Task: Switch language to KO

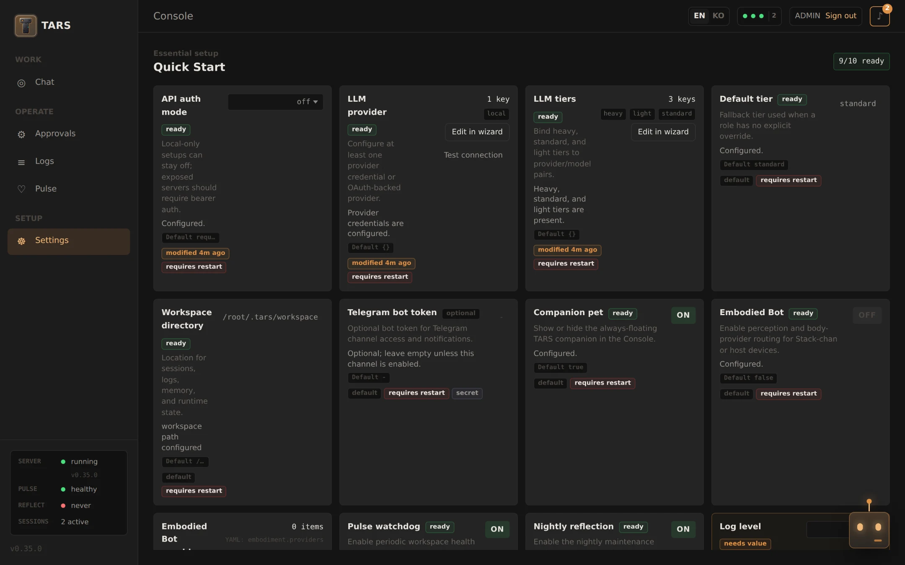Action: pyautogui.click(x=718, y=16)
